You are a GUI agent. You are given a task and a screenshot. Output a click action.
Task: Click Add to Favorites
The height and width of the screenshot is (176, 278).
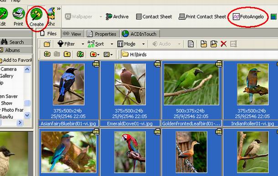[15, 60]
